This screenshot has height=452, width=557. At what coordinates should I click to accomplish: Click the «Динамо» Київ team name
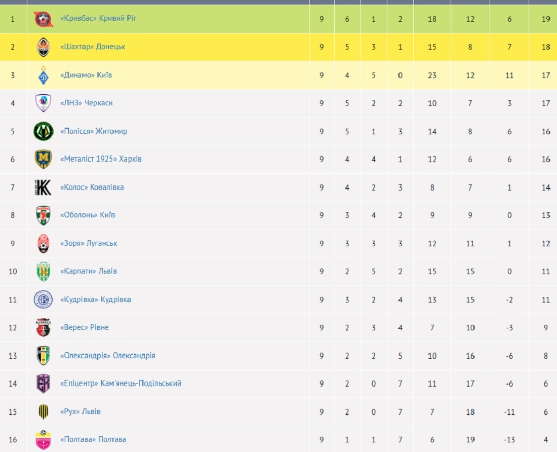(x=86, y=75)
